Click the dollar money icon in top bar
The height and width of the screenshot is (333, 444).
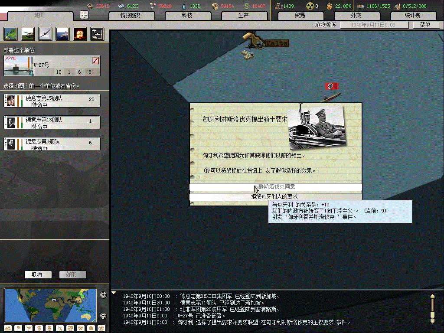[x=246, y=6]
